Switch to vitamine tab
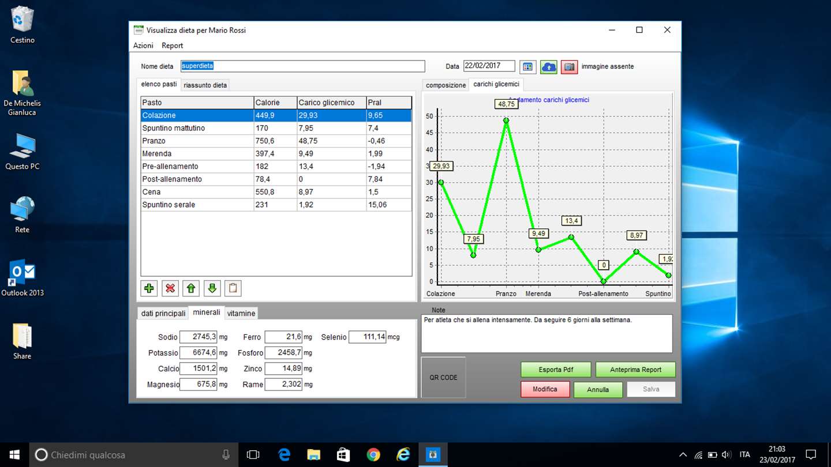The width and height of the screenshot is (831, 467). click(241, 314)
